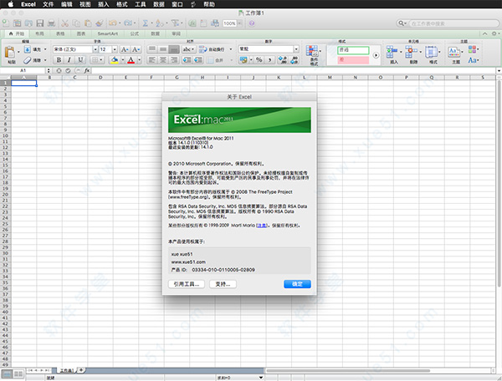Click the Paste clipboard icon in standard toolbar
502x381 pixels.
(88, 23)
